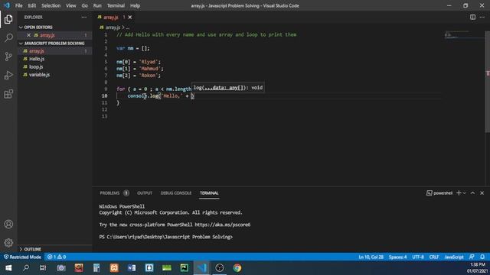
Task: Open loop.js in the explorer
Action: (x=36, y=66)
